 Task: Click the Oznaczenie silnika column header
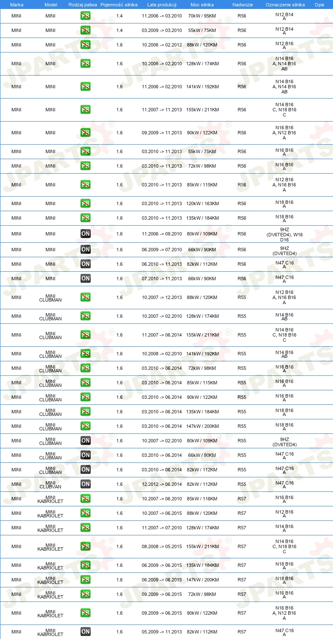point(285,5)
